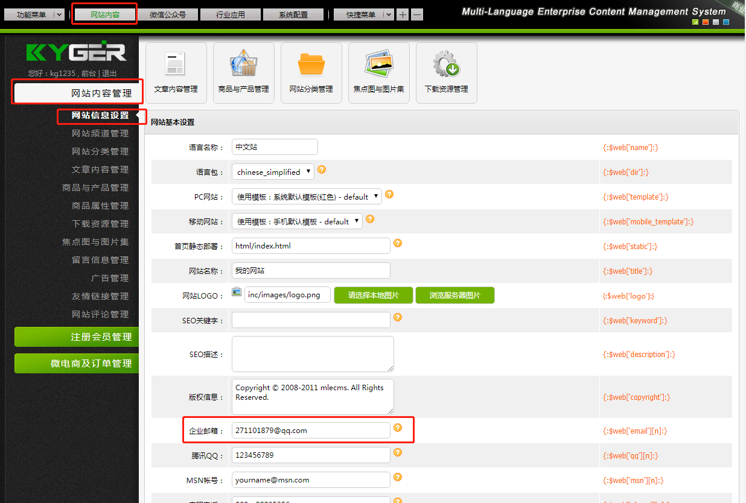
Task: Open the 移动网站 template dropdown
Action: point(297,221)
